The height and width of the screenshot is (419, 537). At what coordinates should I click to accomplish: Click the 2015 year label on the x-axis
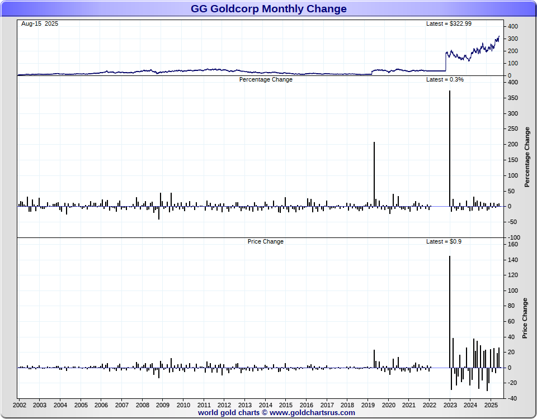pos(286,406)
